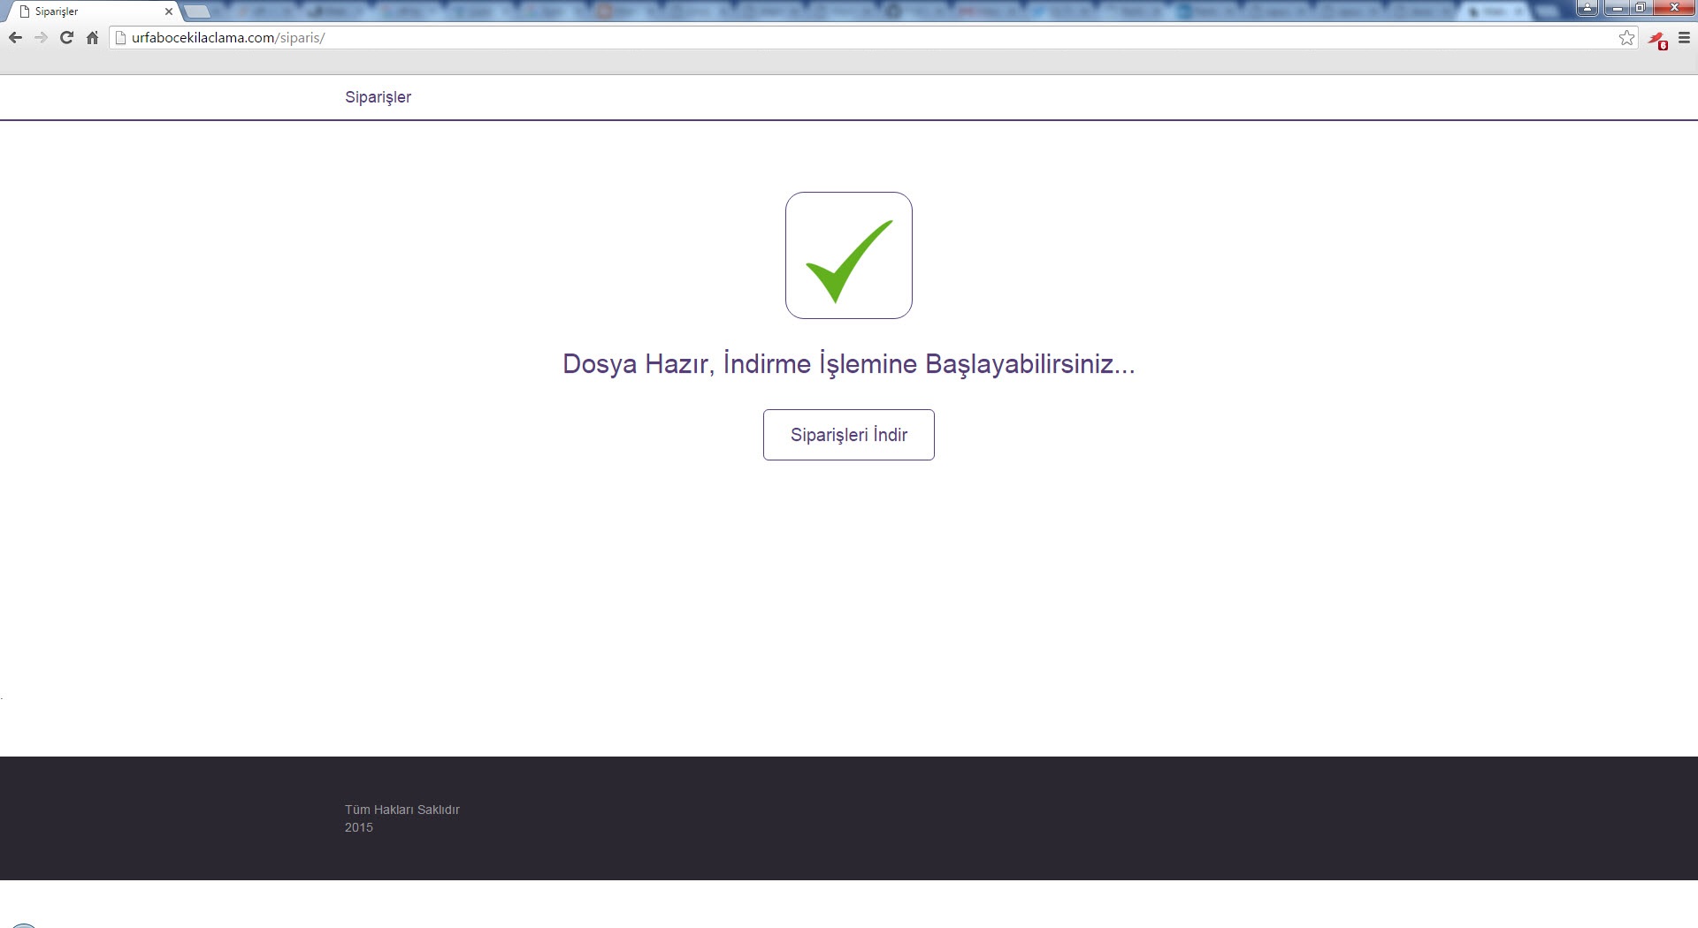Click the browser forward arrow
Screen dimensions: 1698x928
(x=41, y=38)
